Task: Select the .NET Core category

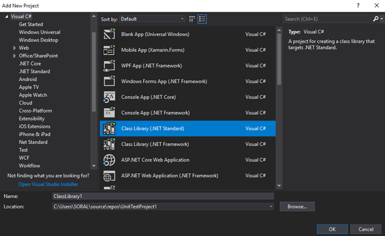Action: (30, 64)
